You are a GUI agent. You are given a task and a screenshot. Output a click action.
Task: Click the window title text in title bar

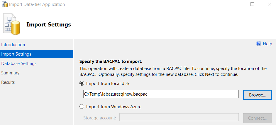point(37,4)
